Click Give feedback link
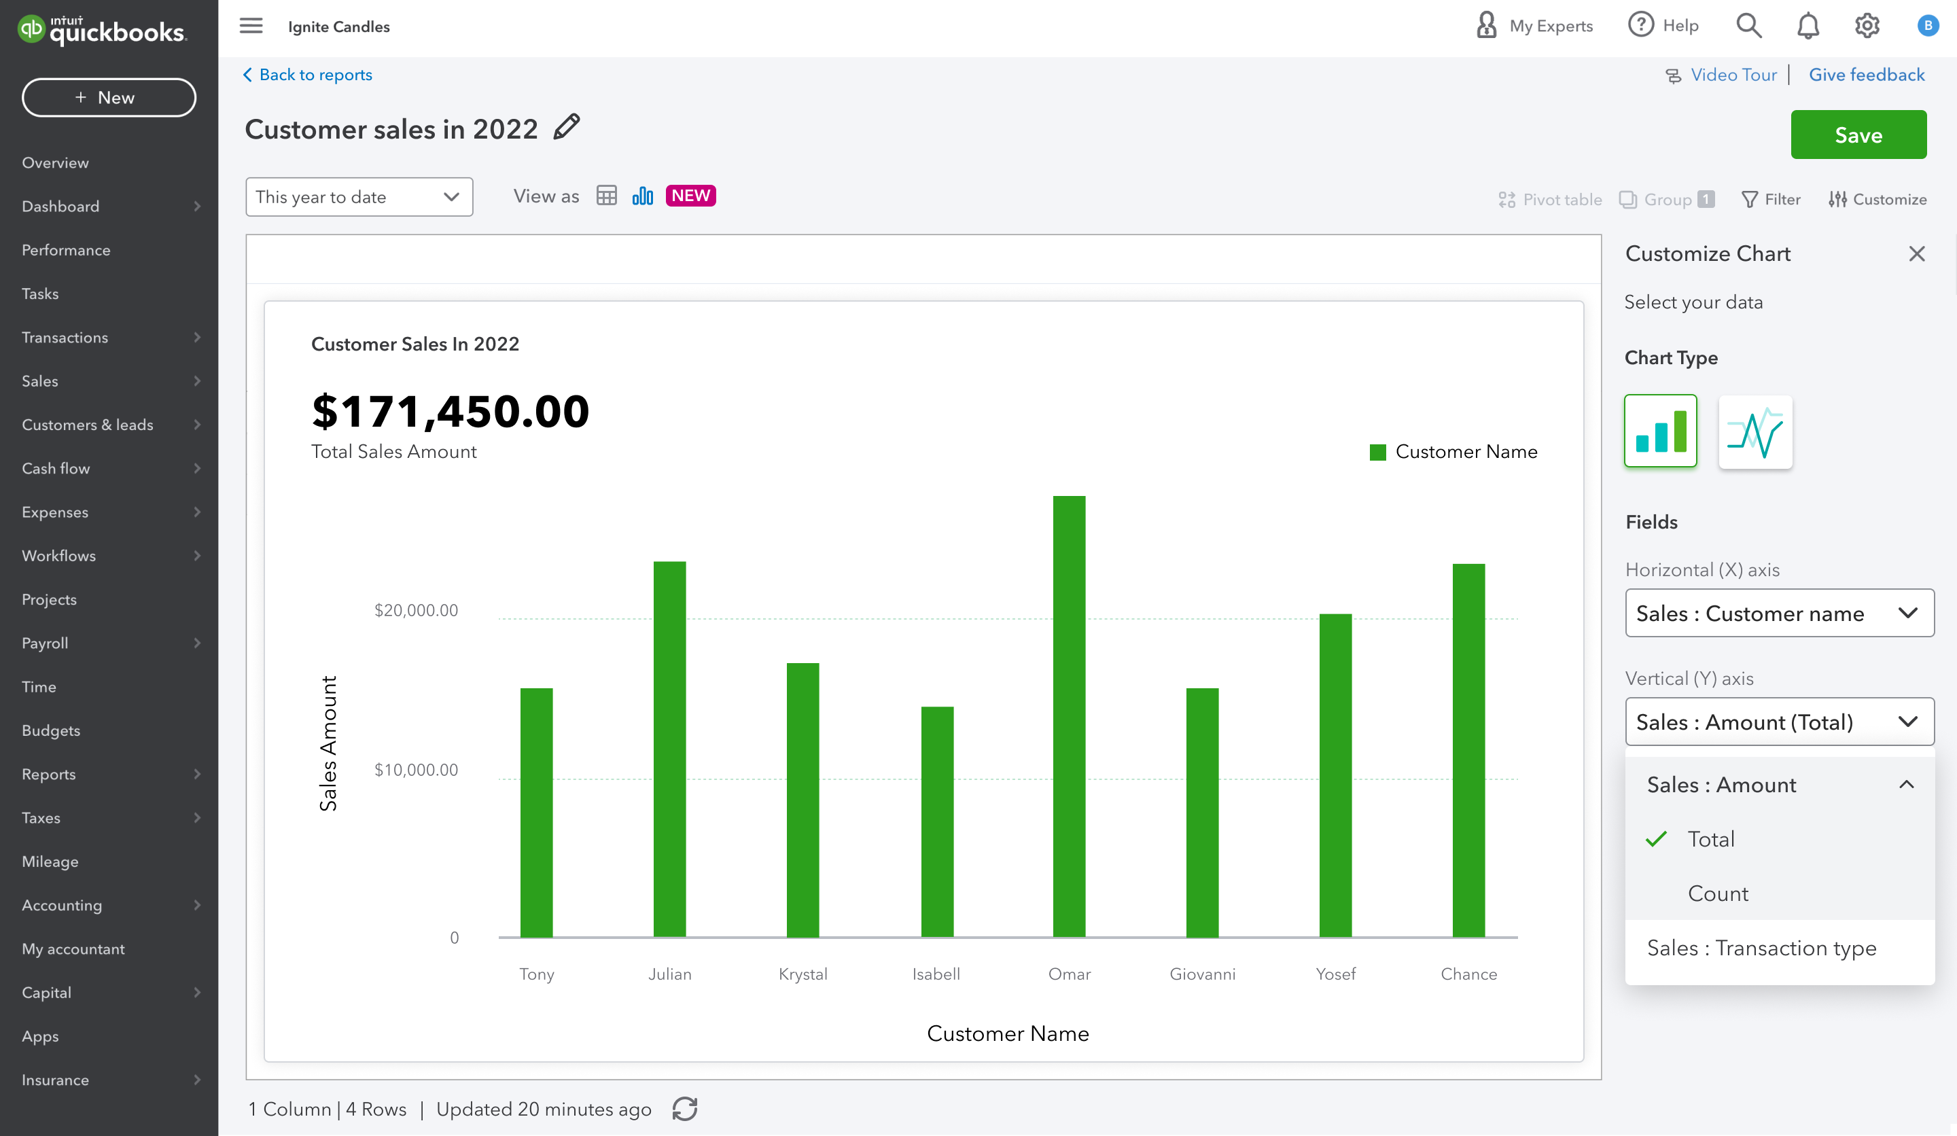Screen dimensions: 1957x1136 tap(1867, 75)
